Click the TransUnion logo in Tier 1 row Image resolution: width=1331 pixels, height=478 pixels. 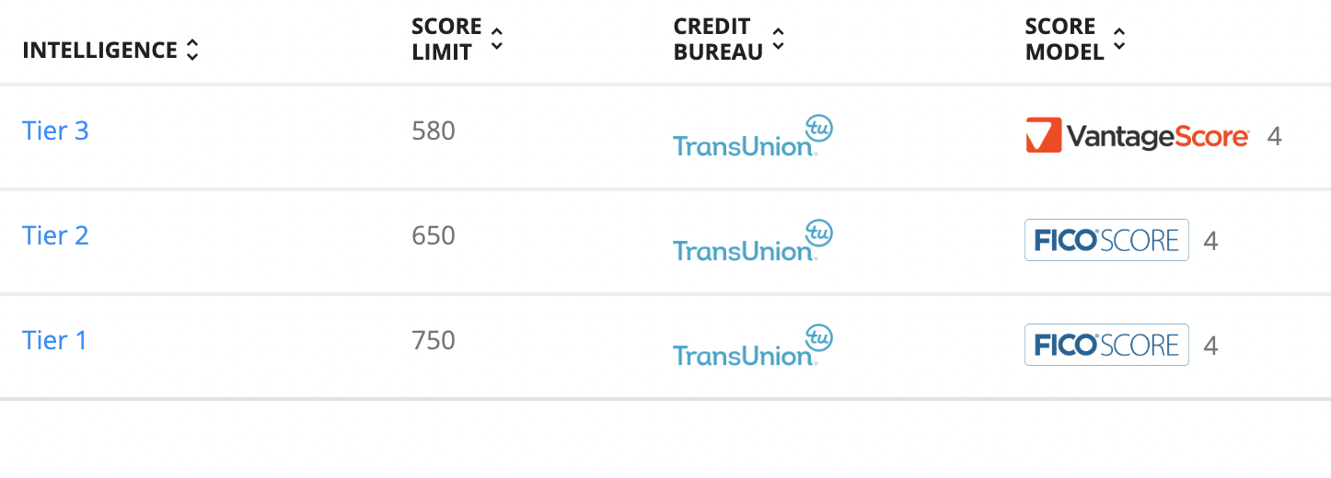[753, 346]
